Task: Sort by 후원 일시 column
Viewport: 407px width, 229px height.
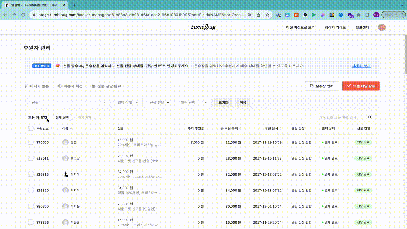Action: point(281,128)
